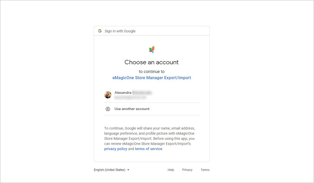
Task: Open the terms of service link
Action: [x=149, y=149]
